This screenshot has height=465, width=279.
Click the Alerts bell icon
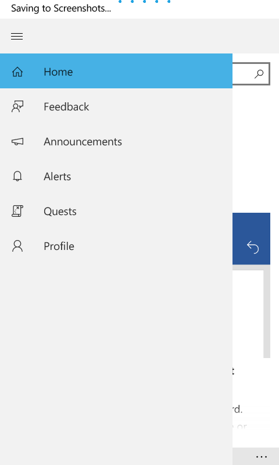17,176
